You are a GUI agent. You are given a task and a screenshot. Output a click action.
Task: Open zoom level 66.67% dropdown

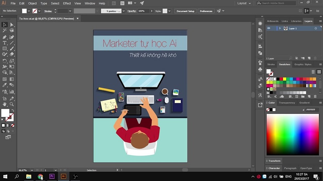click(32, 170)
